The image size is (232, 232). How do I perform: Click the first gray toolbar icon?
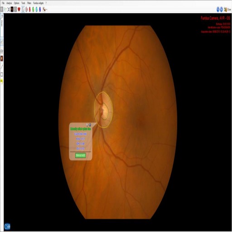[x=2, y=10]
